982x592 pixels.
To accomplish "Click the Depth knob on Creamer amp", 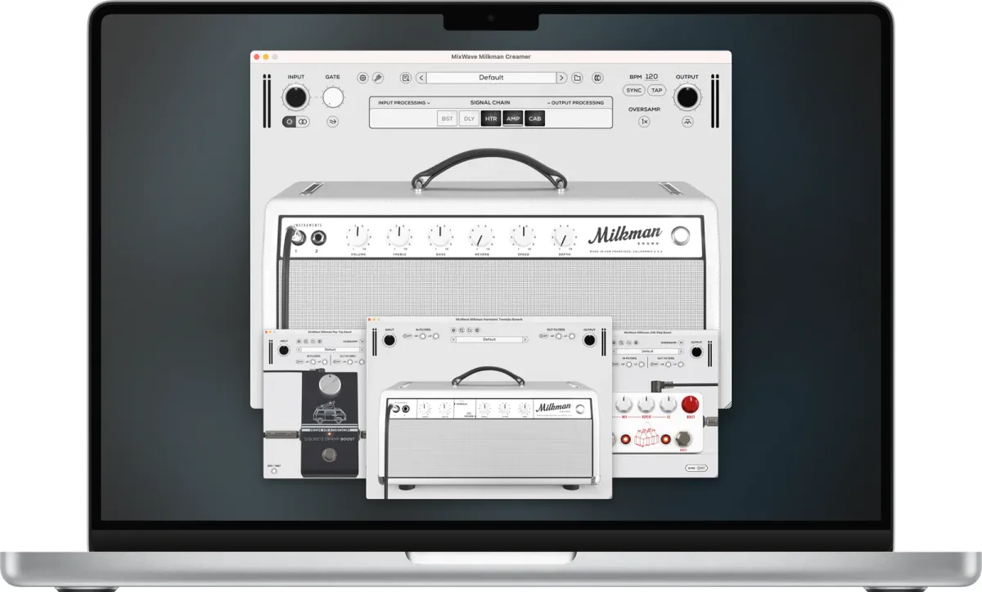I will pos(565,237).
